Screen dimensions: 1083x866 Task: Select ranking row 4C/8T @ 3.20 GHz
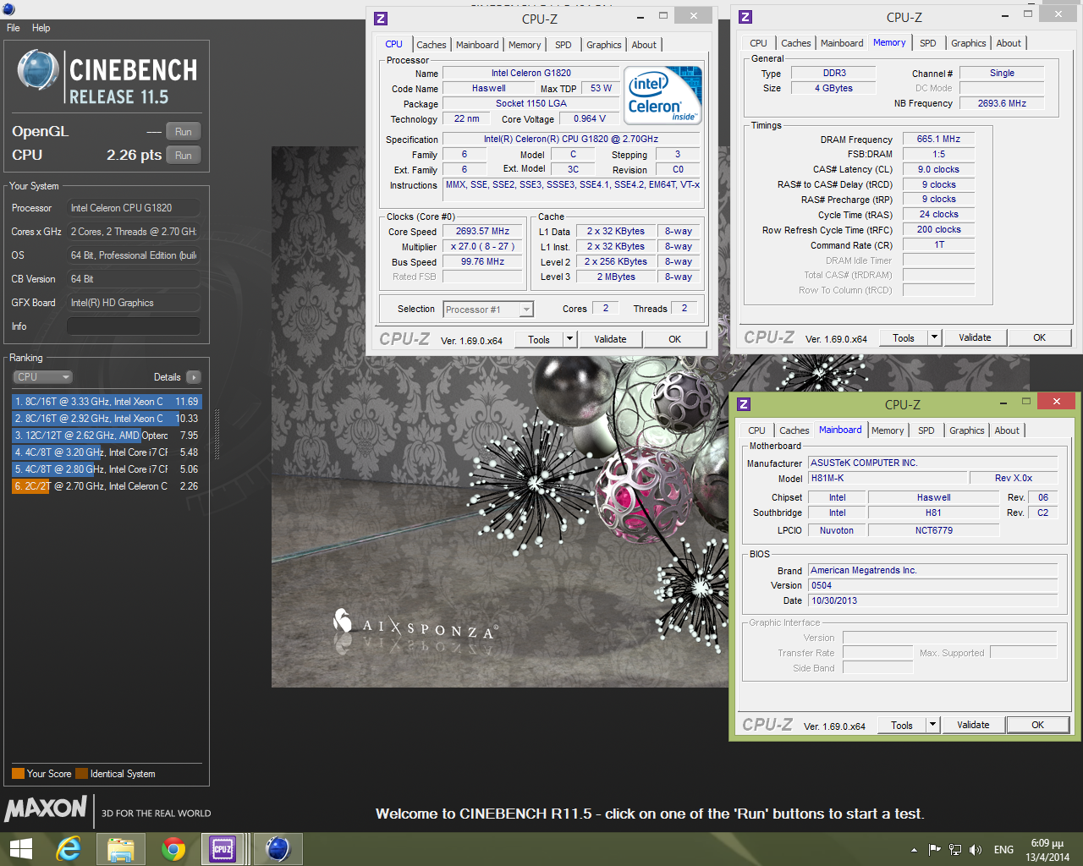tap(107, 452)
